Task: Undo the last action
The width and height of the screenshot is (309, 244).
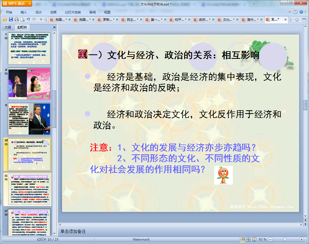Action: tap(28, 20)
